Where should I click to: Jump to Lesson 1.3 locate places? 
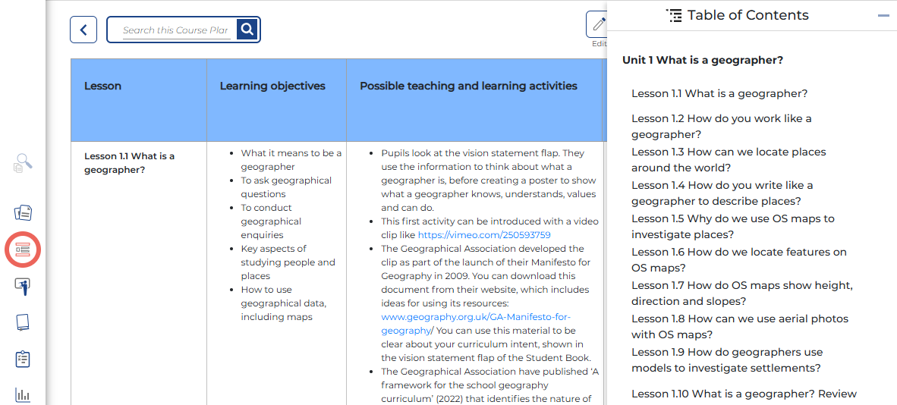click(x=729, y=159)
